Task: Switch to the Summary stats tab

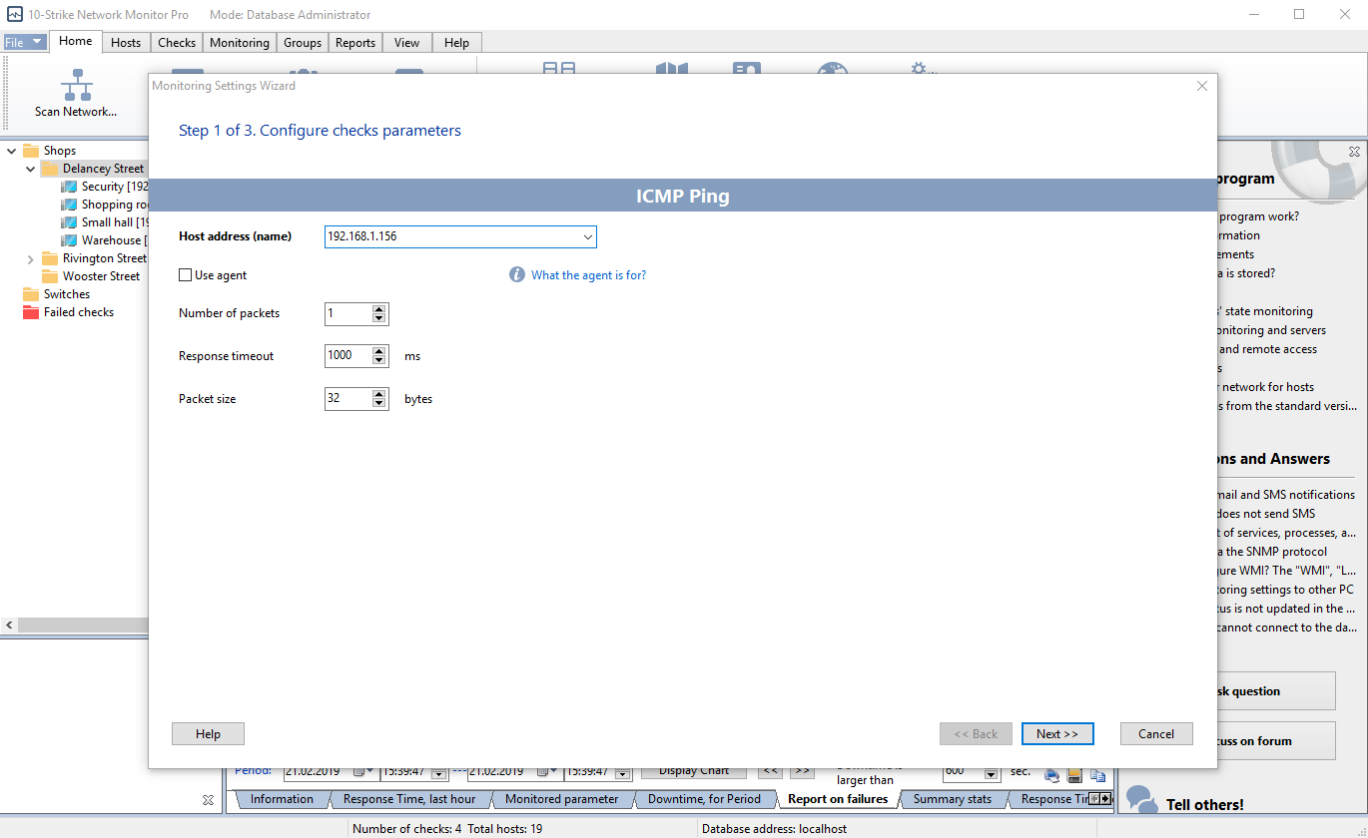Action: 952,799
